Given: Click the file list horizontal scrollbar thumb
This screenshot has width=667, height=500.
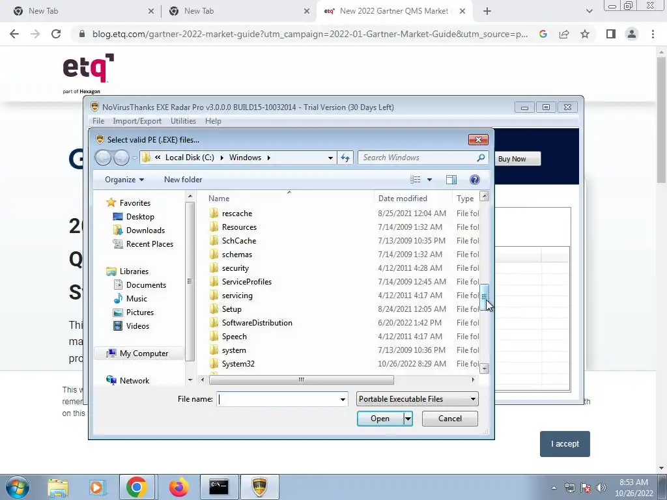Looking at the screenshot, I should click(x=301, y=380).
